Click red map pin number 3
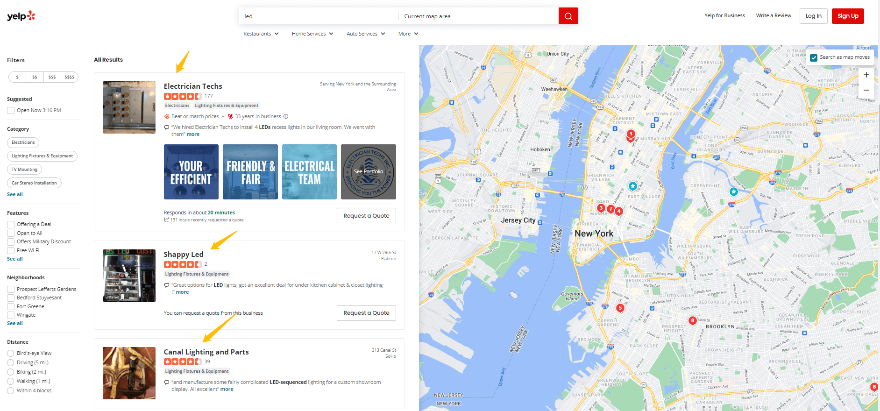The height and width of the screenshot is (411, 880). tap(601, 208)
